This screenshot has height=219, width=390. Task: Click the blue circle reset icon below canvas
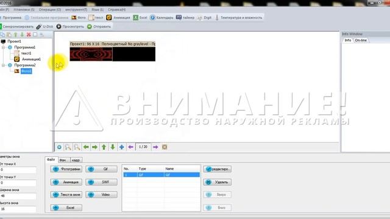[59, 147]
